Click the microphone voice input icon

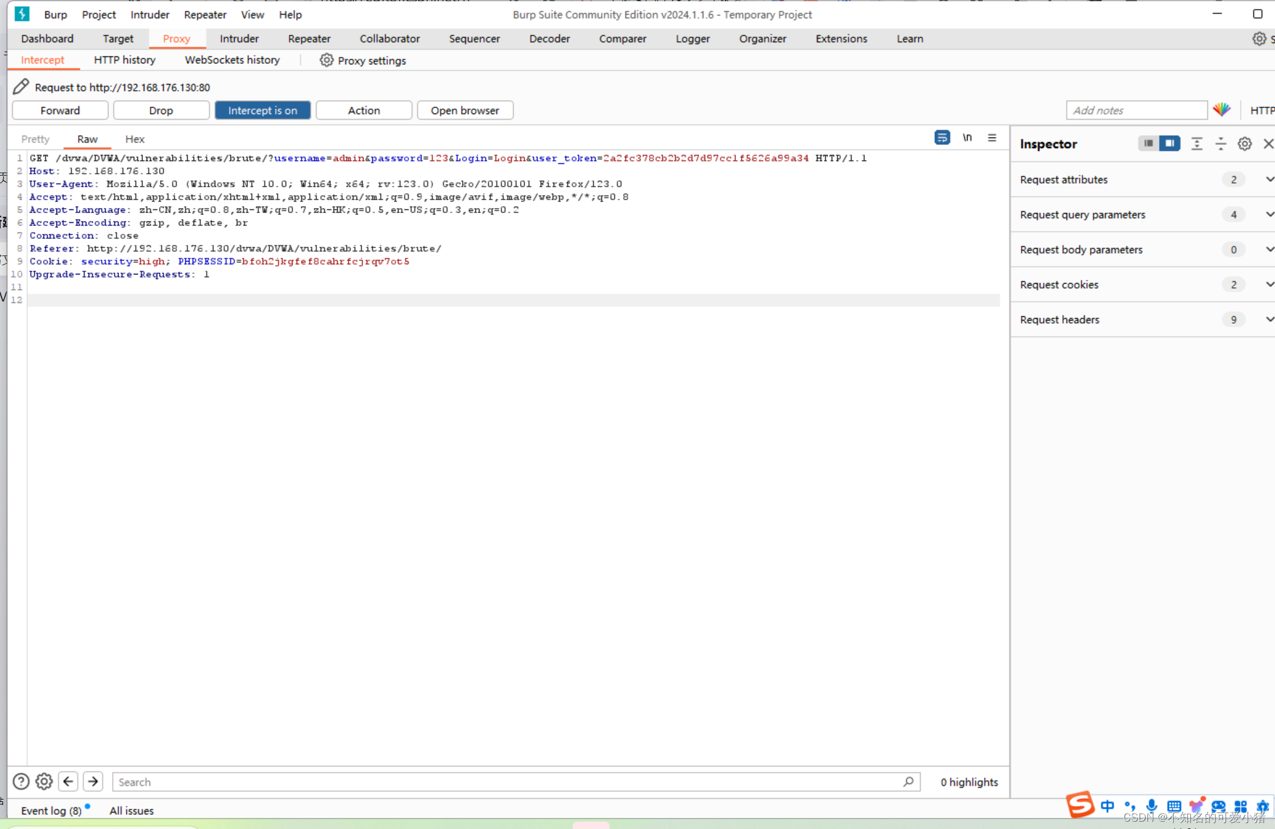click(1152, 806)
